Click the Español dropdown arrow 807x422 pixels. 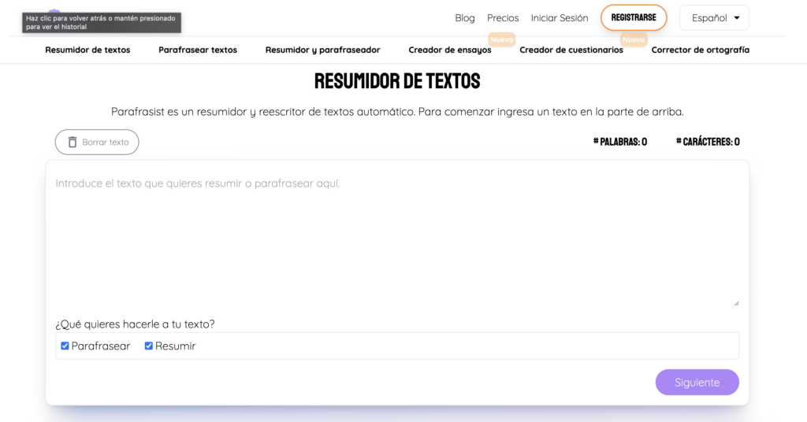click(x=737, y=18)
